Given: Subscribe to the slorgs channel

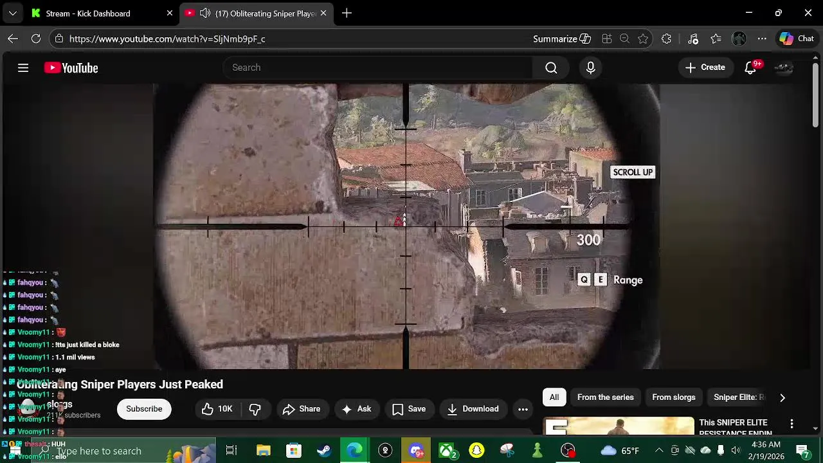Looking at the screenshot, I should pyautogui.click(x=144, y=409).
